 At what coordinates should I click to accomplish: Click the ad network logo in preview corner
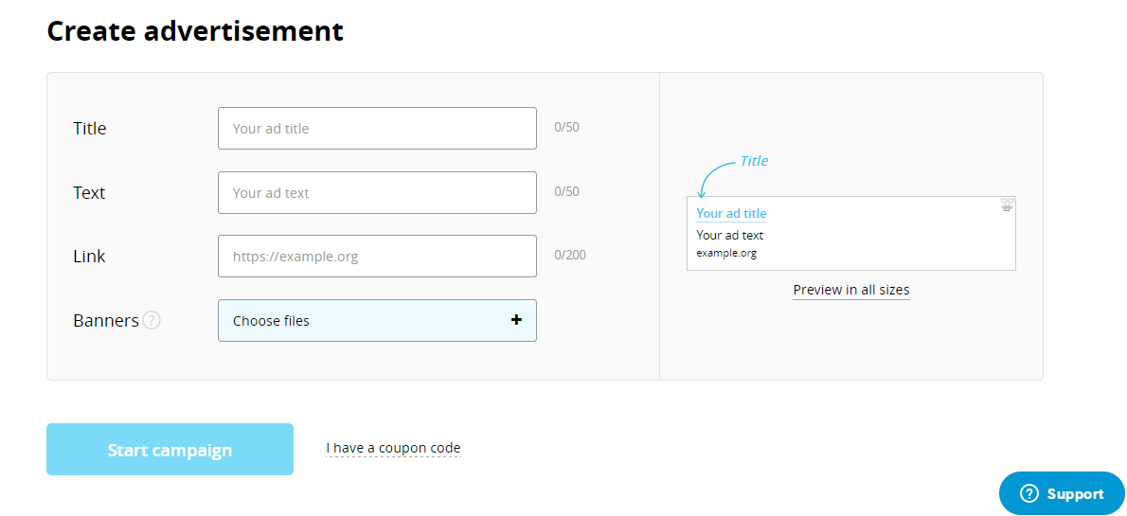1007,205
